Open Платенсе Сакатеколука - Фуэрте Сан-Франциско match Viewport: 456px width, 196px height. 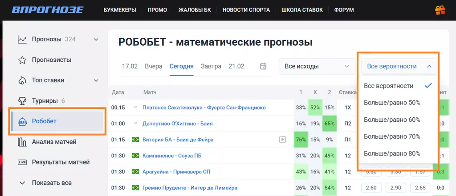tap(204, 108)
